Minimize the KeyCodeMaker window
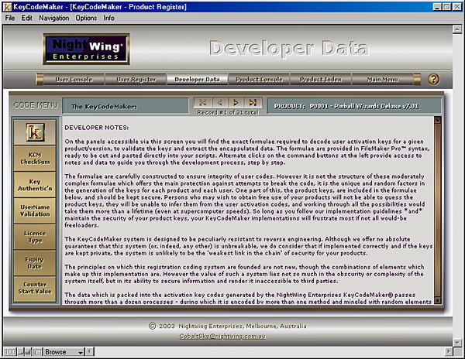 [x=437, y=7]
